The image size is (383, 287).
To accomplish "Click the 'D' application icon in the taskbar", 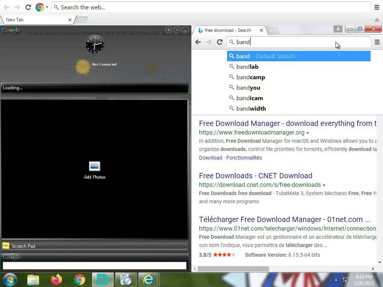I will 102,280.
